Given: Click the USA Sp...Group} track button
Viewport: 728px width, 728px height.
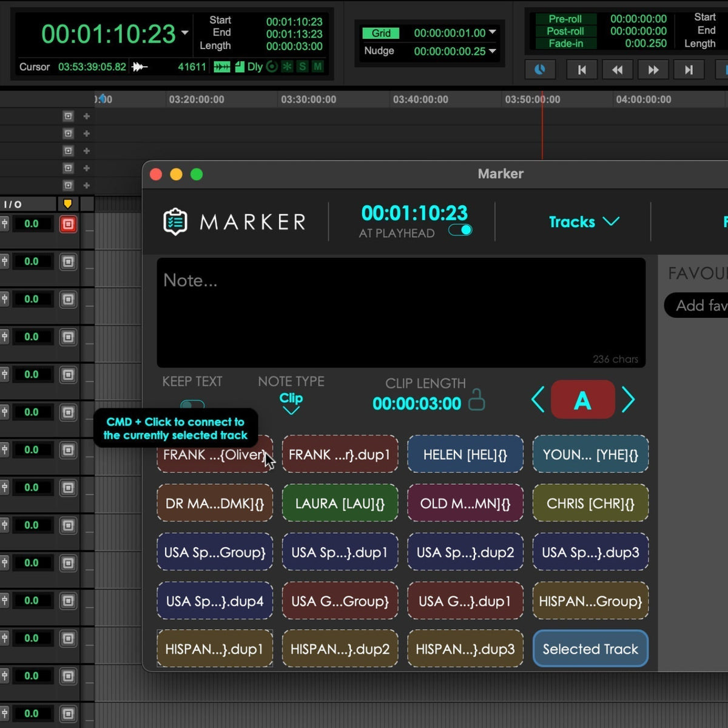Looking at the screenshot, I should point(215,552).
